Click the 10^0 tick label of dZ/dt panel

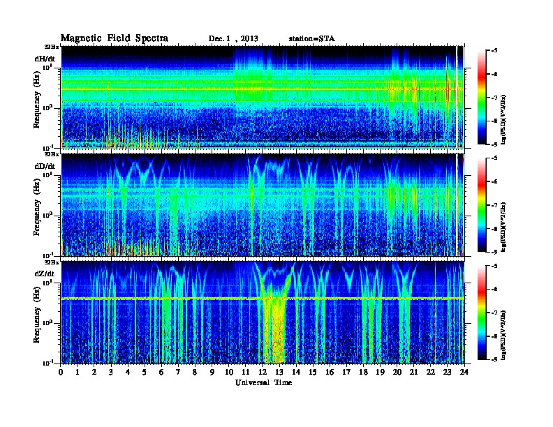48,323
